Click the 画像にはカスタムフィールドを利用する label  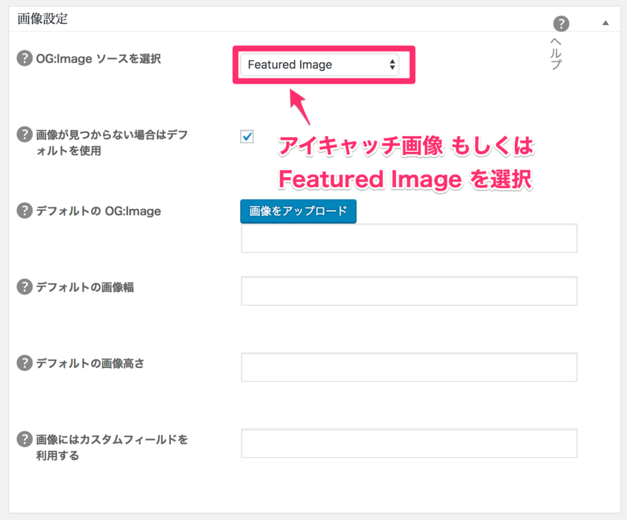click(112, 447)
